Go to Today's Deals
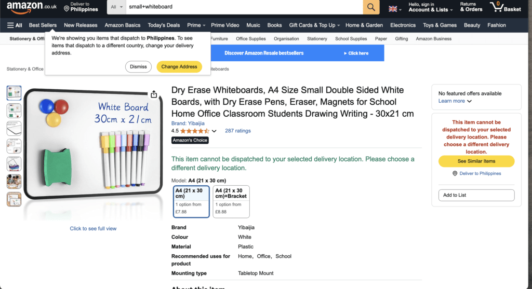 164,25
